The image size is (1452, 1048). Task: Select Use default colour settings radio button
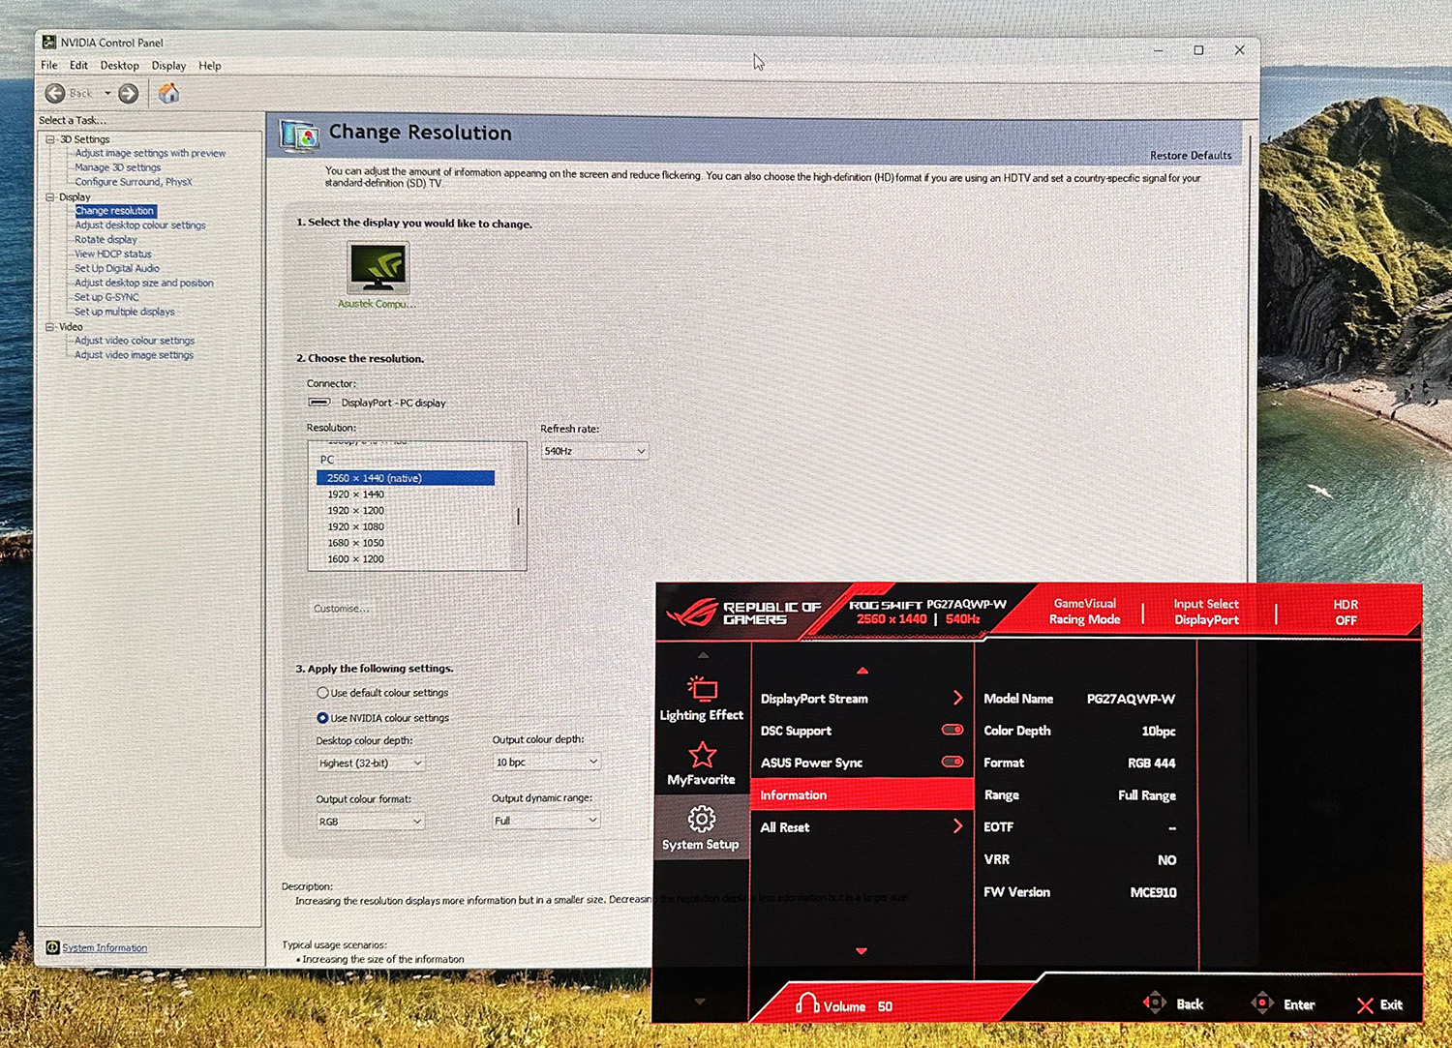[322, 693]
